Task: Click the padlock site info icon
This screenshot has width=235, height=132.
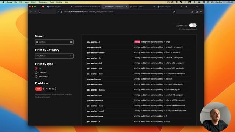Action: (61, 12)
